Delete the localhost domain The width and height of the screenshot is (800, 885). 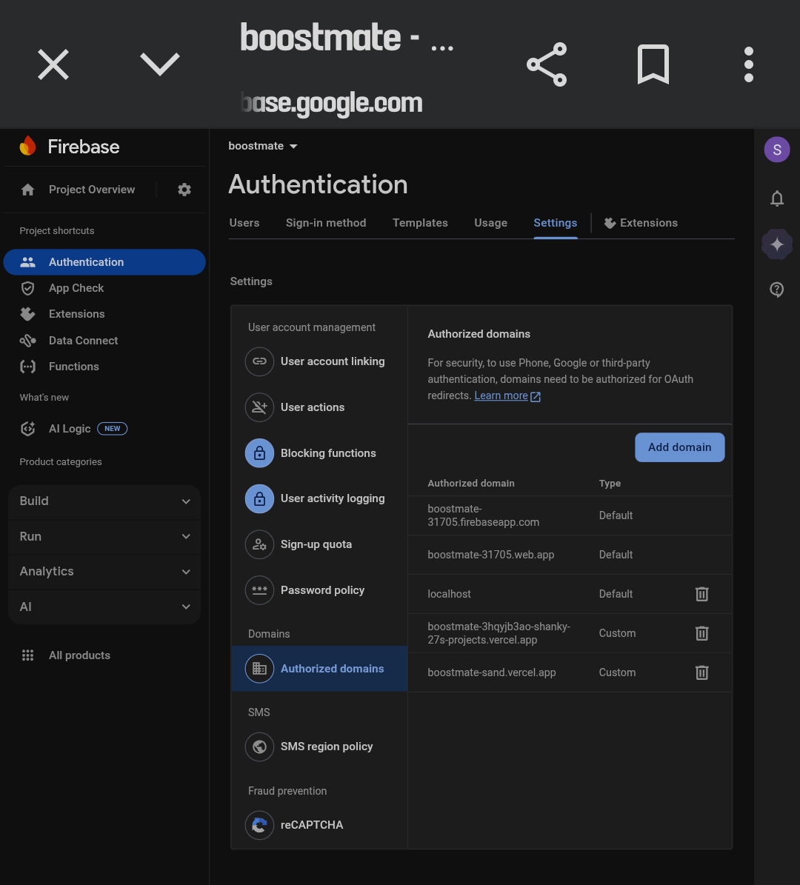point(701,594)
